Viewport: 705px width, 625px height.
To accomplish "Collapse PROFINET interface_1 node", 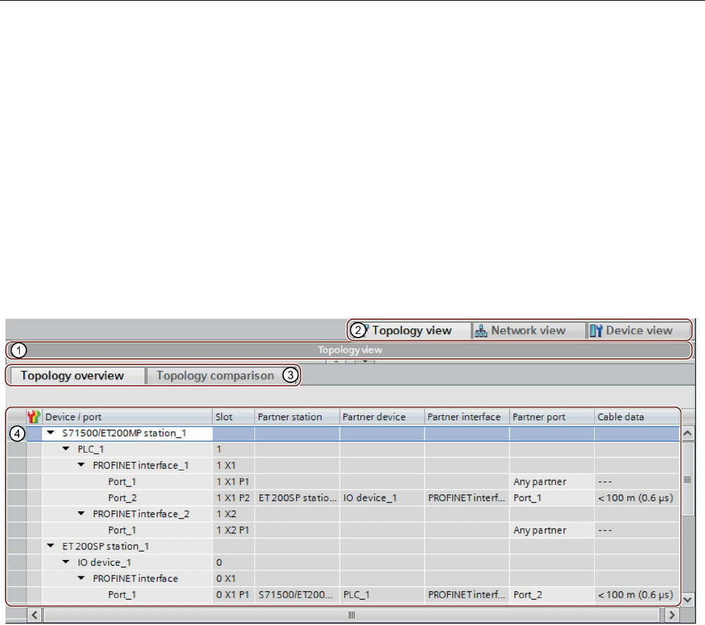I will [x=81, y=465].
